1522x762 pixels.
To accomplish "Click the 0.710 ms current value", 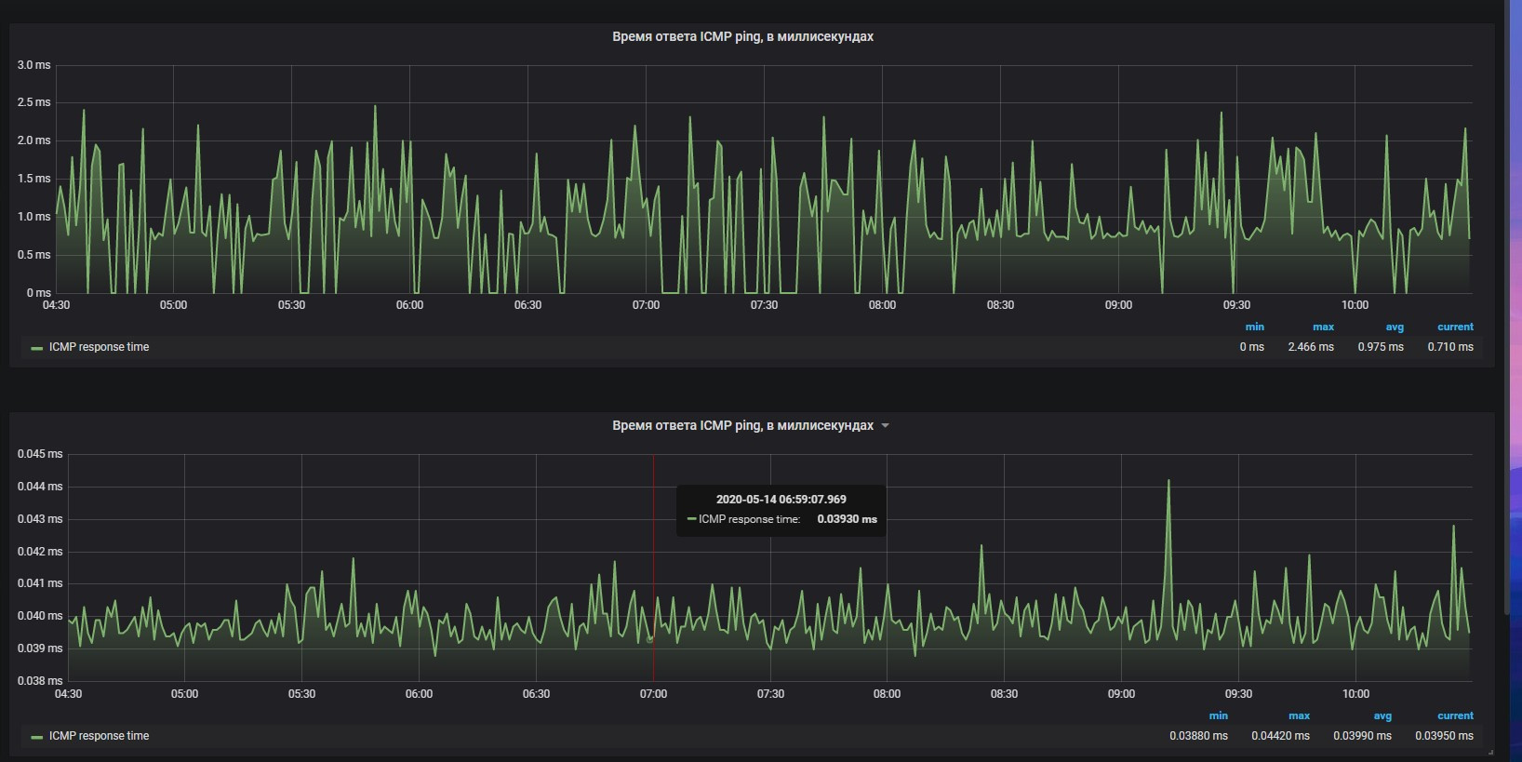I will [1450, 347].
